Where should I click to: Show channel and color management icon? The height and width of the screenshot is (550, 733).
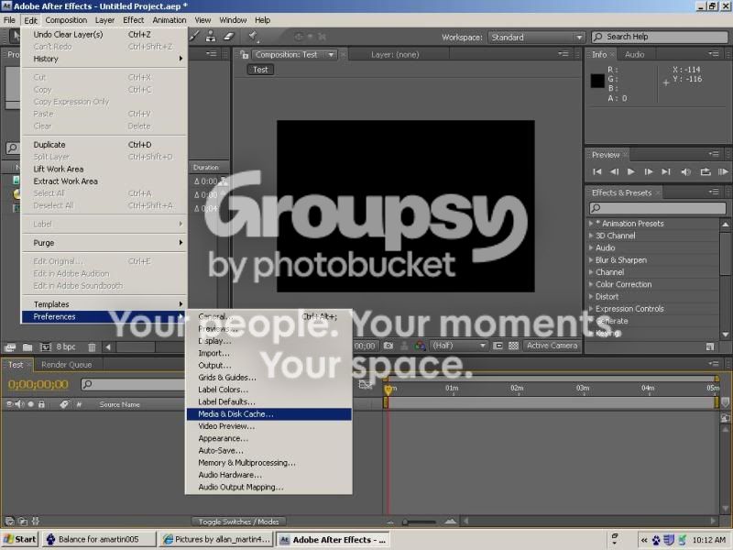[x=420, y=346]
